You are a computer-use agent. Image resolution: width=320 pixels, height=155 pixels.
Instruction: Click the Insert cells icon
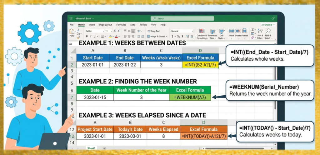pyautogui.click(x=232, y=31)
